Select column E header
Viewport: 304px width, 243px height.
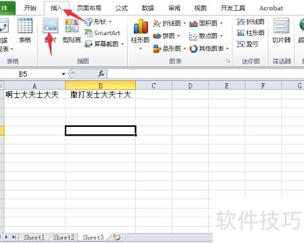[227, 86]
